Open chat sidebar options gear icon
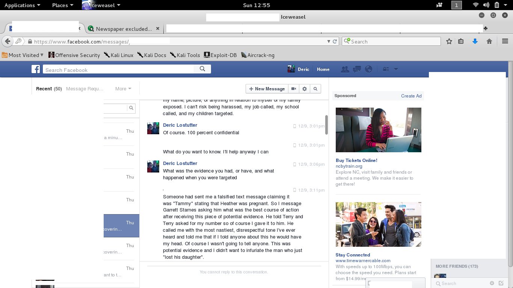This screenshot has height=288, width=513. click(x=492, y=283)
